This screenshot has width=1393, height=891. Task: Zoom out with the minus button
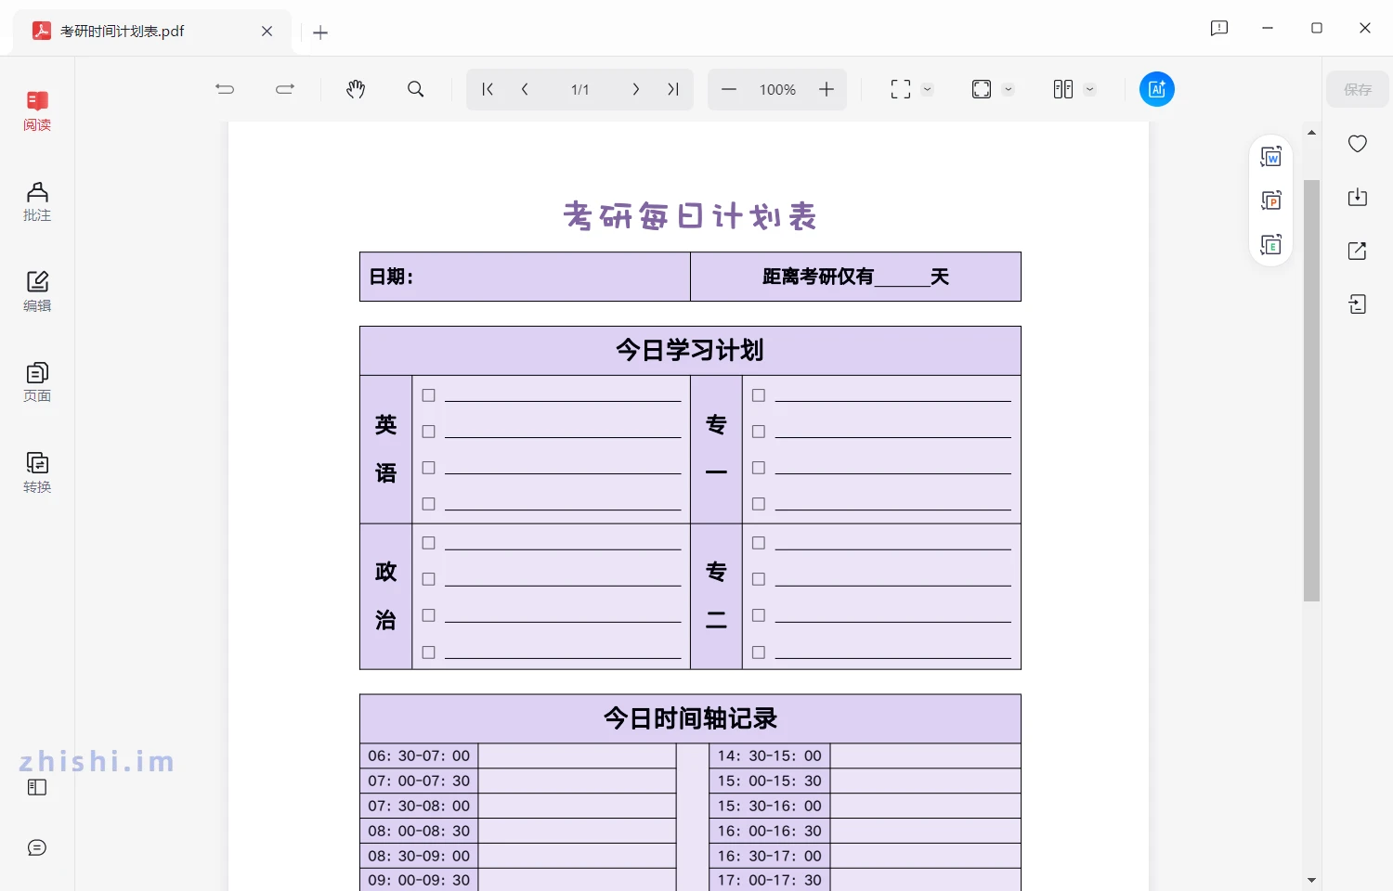(729, 89)
